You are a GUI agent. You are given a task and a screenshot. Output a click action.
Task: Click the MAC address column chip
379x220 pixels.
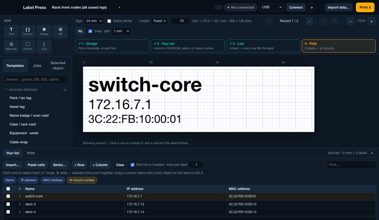click(53, 180)
